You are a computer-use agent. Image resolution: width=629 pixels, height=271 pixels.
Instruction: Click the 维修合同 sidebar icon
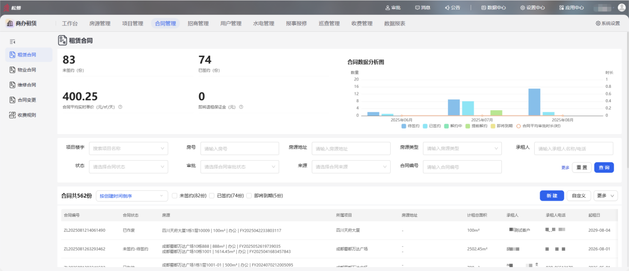point(13,85)
